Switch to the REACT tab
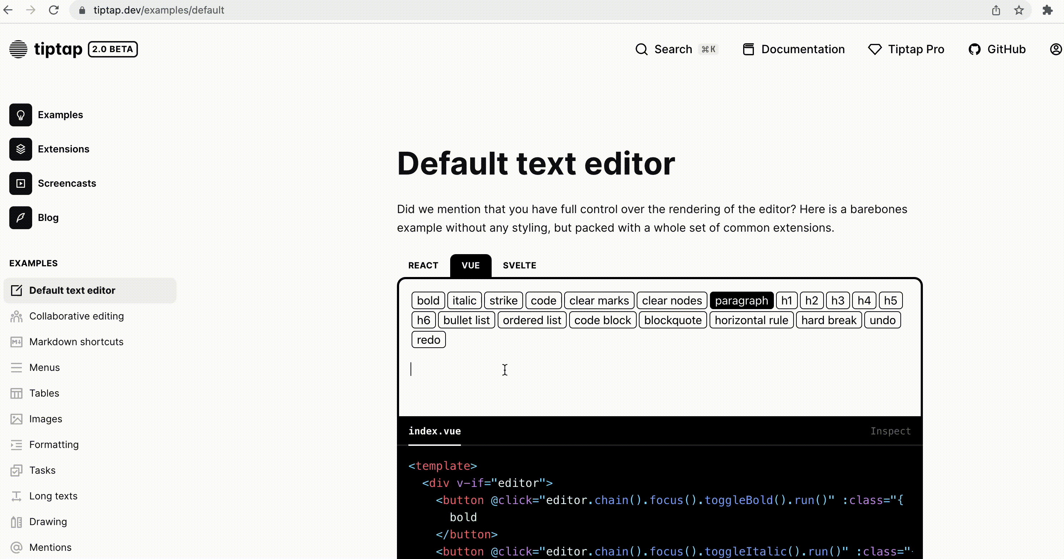Image resolution: width=1064 pixels, height=559 pixels. [423, 265]
